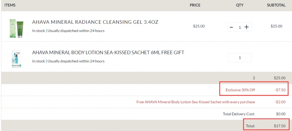
Task: Open AHAVA Mineral Radiance Cleansing Gel link
Action: [x=95, y=22]
